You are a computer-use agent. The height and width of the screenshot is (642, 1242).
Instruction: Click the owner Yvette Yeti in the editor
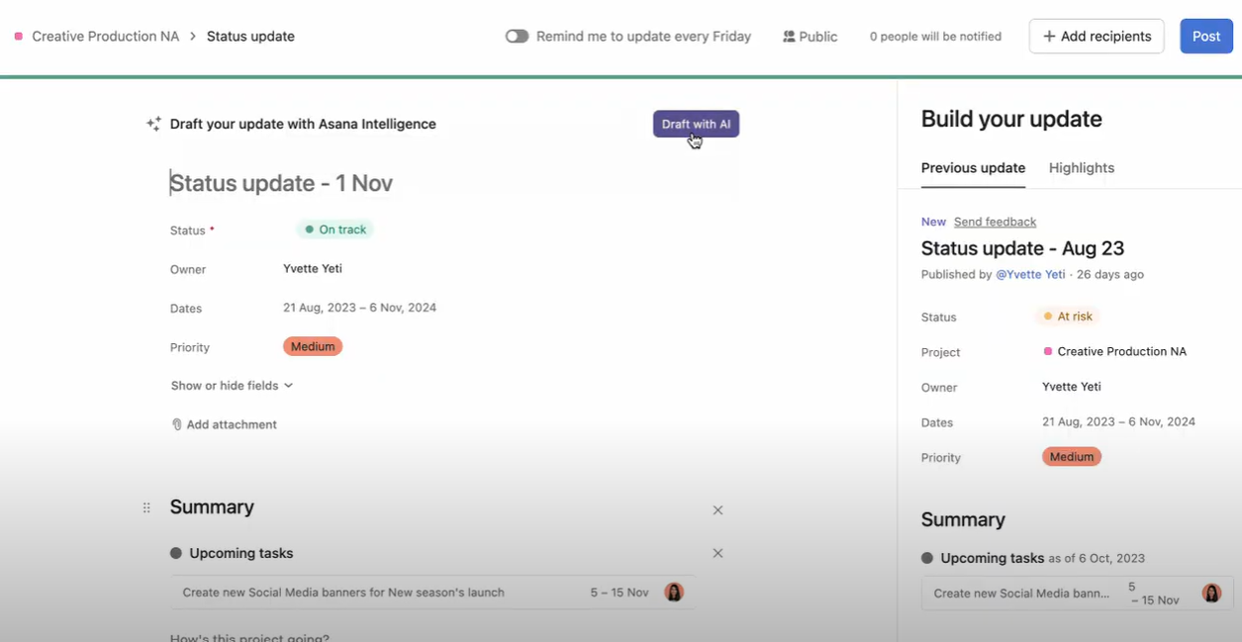point(313,268)
